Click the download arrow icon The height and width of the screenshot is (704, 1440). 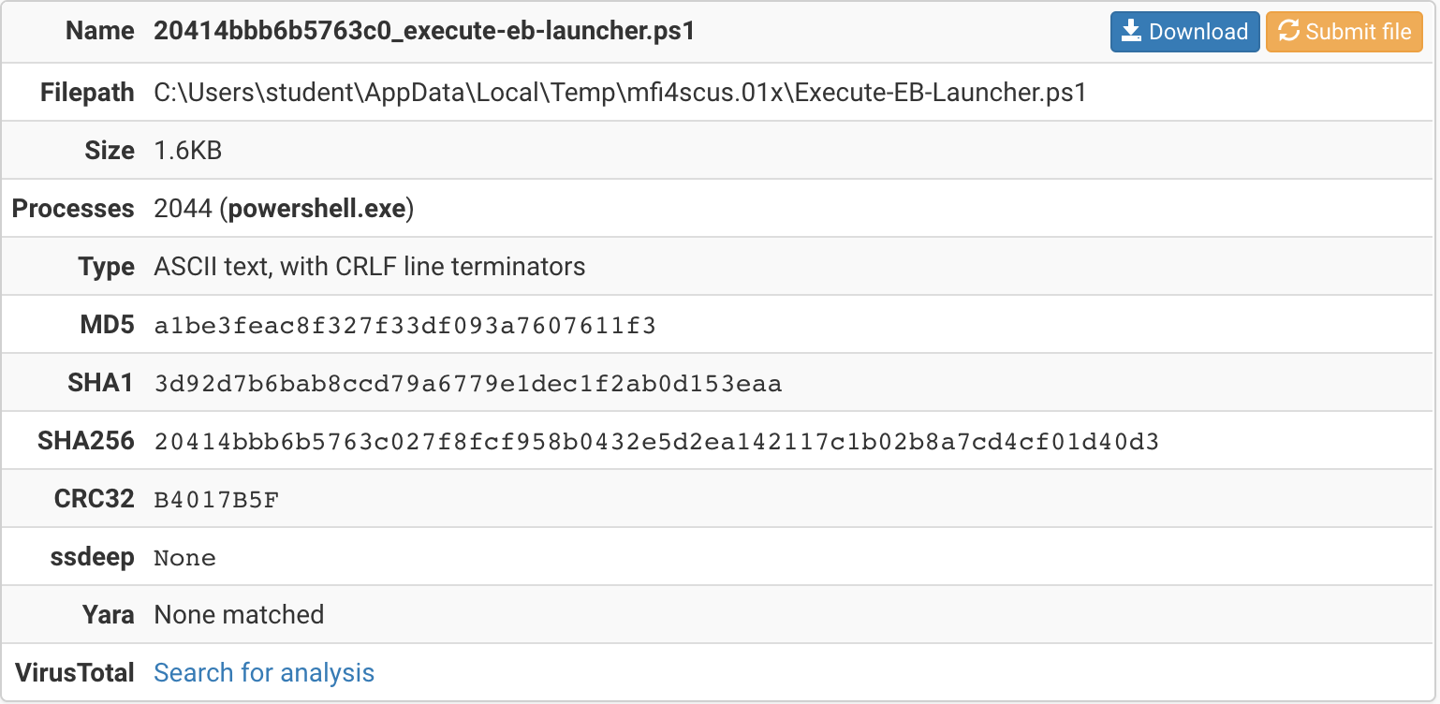pos(1131,32)
